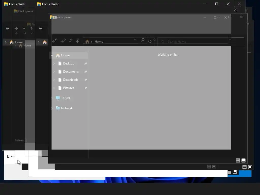Collapse the Home node chevron in front window

coord(52,55)
